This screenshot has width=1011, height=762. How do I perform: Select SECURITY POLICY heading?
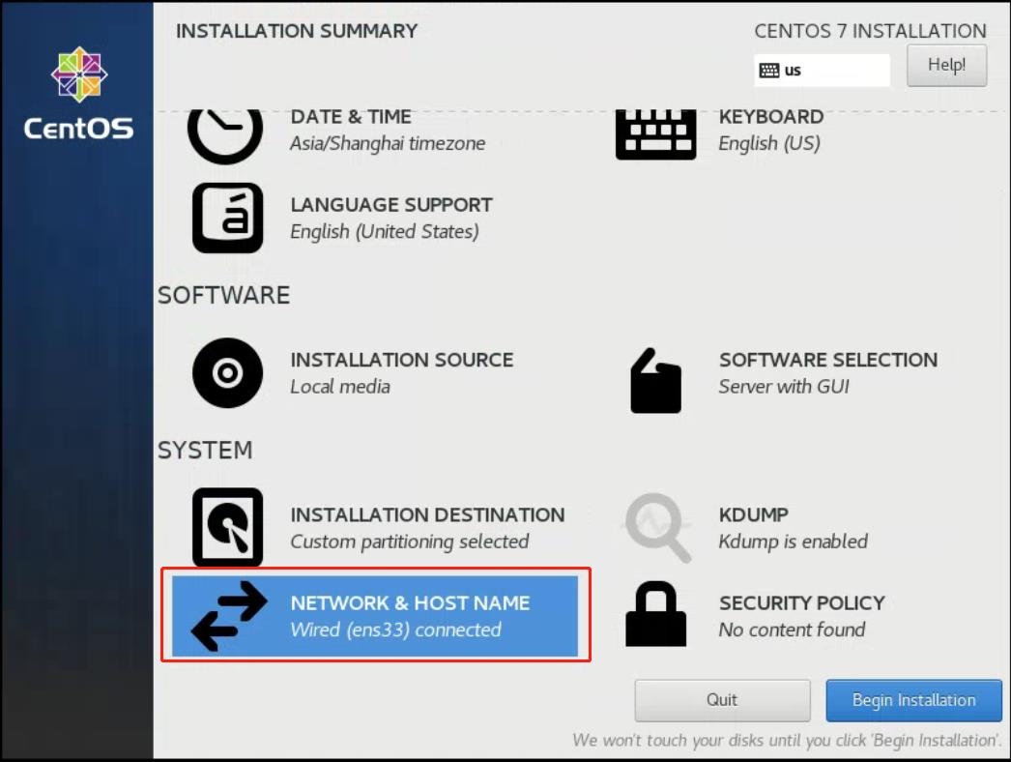pyautogui.click(x=802, y=603)
